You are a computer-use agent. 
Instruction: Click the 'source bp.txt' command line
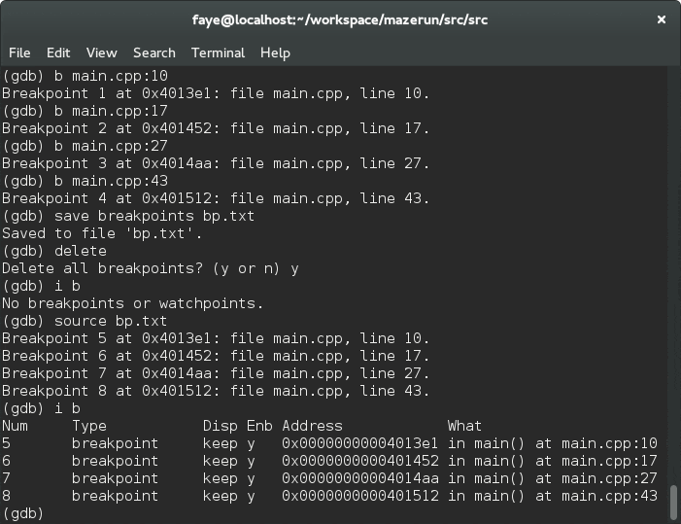pyautogui.click(x=85, y=321)
